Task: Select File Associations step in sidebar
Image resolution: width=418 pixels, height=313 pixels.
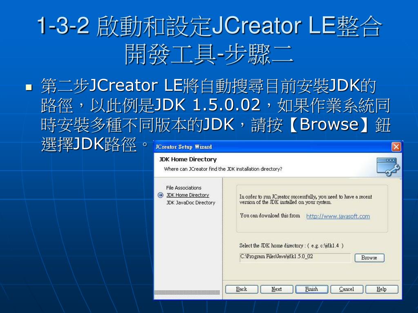Action: [x=184, y=187]
